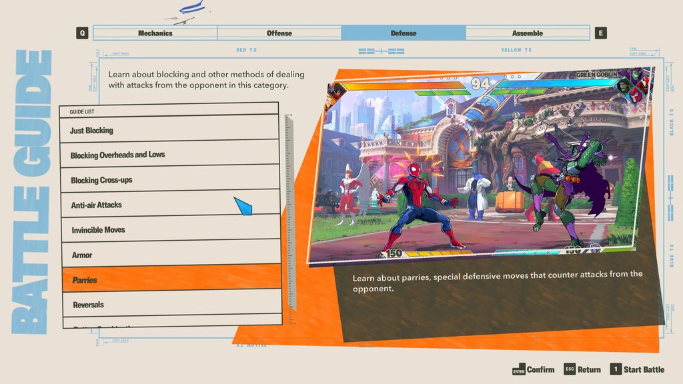Select the Armor guide entry

point(171,254)
